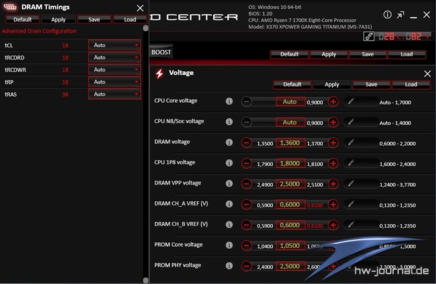
Task: Increase DRAM CH_B VREF with plus
Action: point(333,225)
